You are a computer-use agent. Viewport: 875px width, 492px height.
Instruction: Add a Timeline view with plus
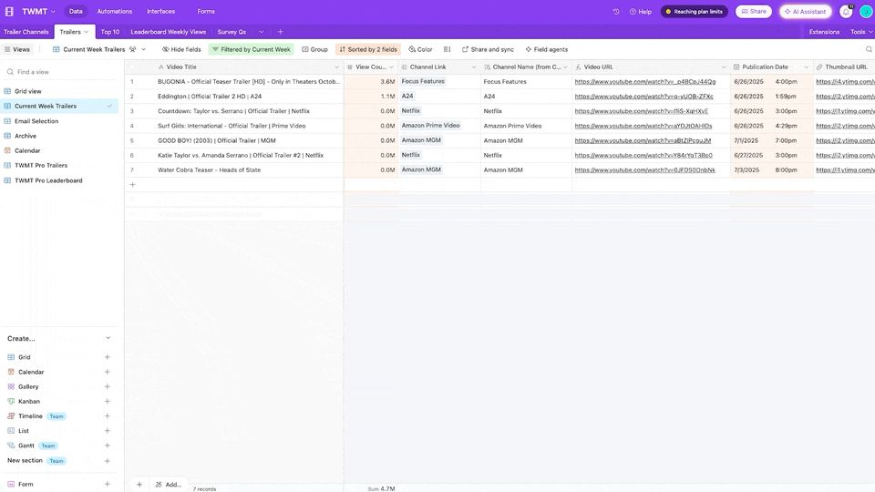click(x=108, y=416)
